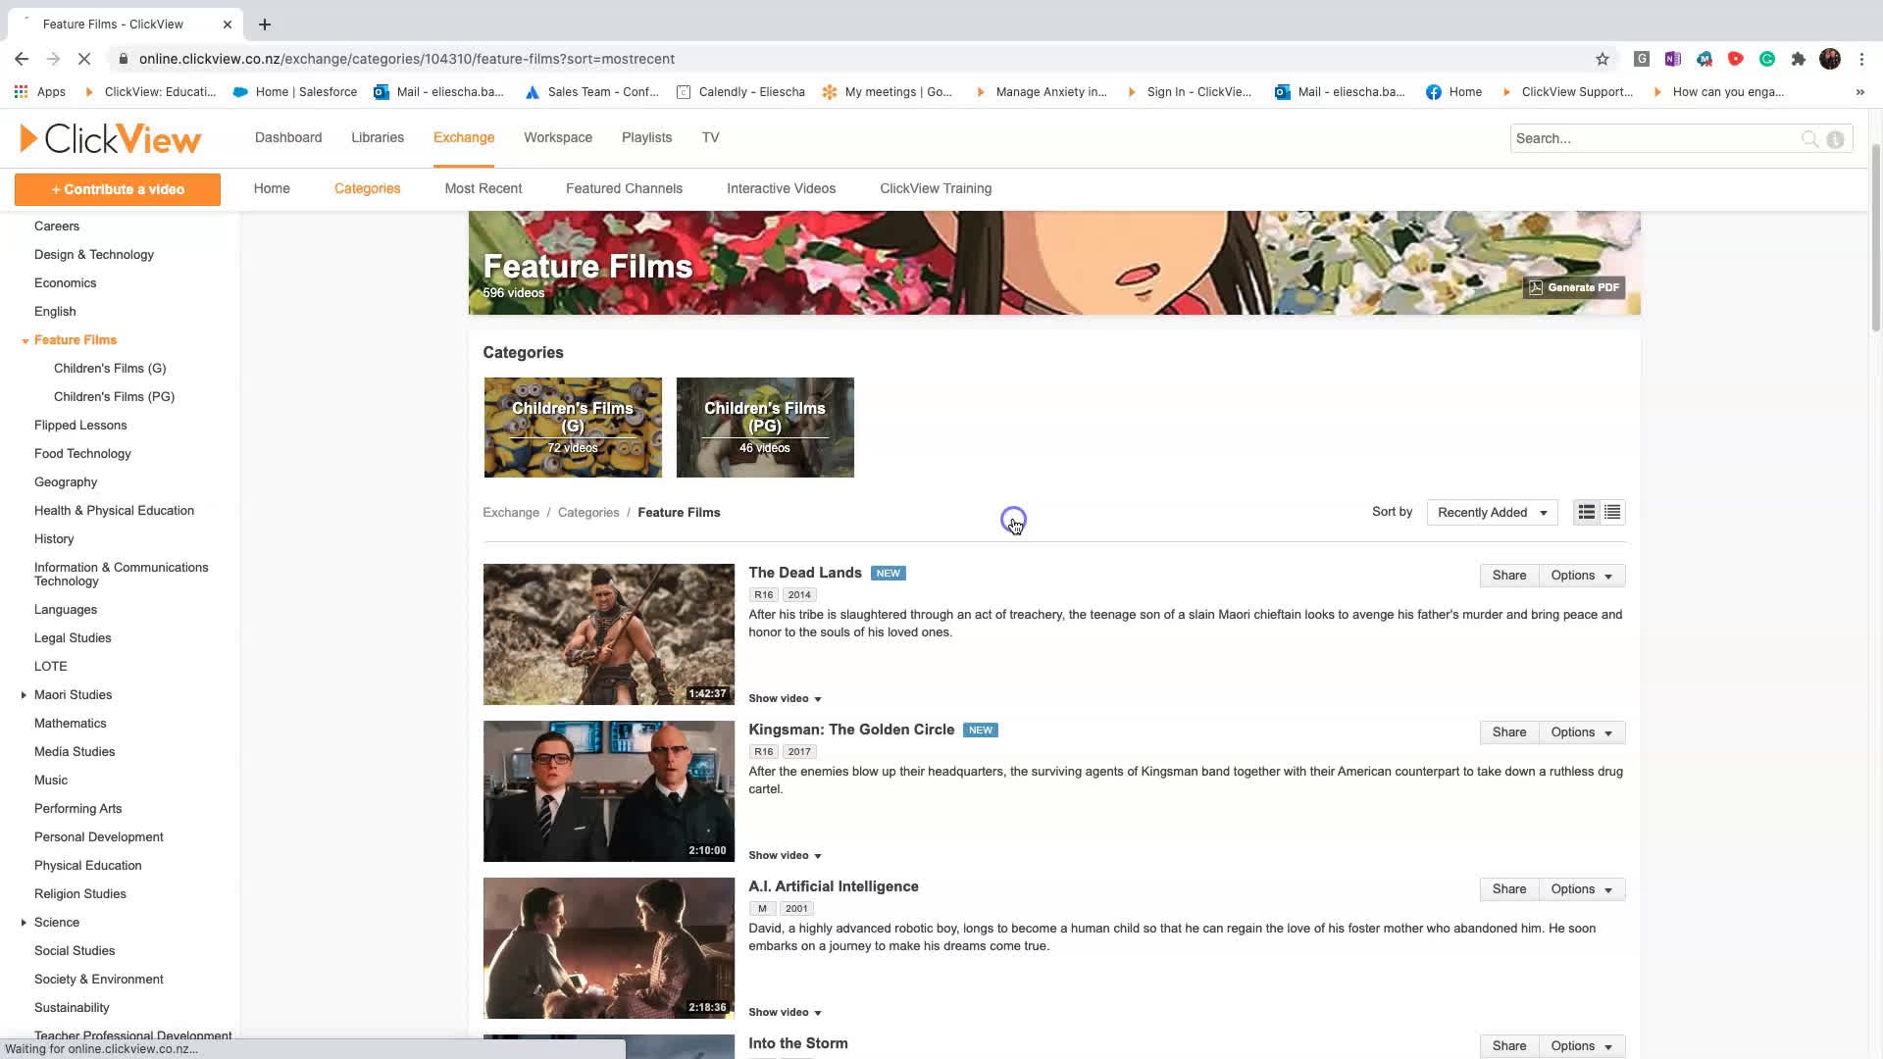Stop loading the page
1883x1059 pixels.
(x=84, y=59)
